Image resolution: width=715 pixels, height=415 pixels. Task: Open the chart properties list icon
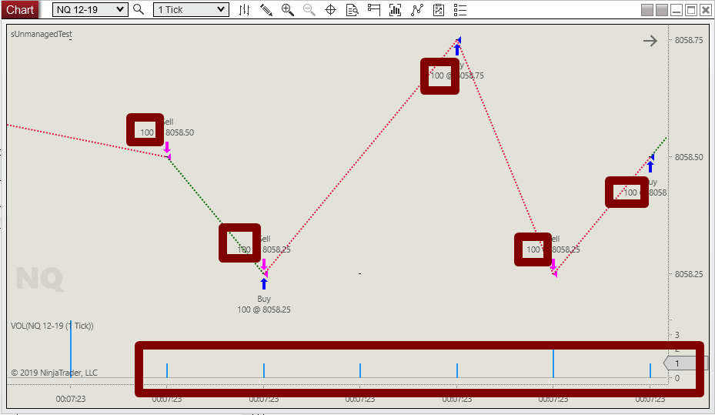coord(460,10)
